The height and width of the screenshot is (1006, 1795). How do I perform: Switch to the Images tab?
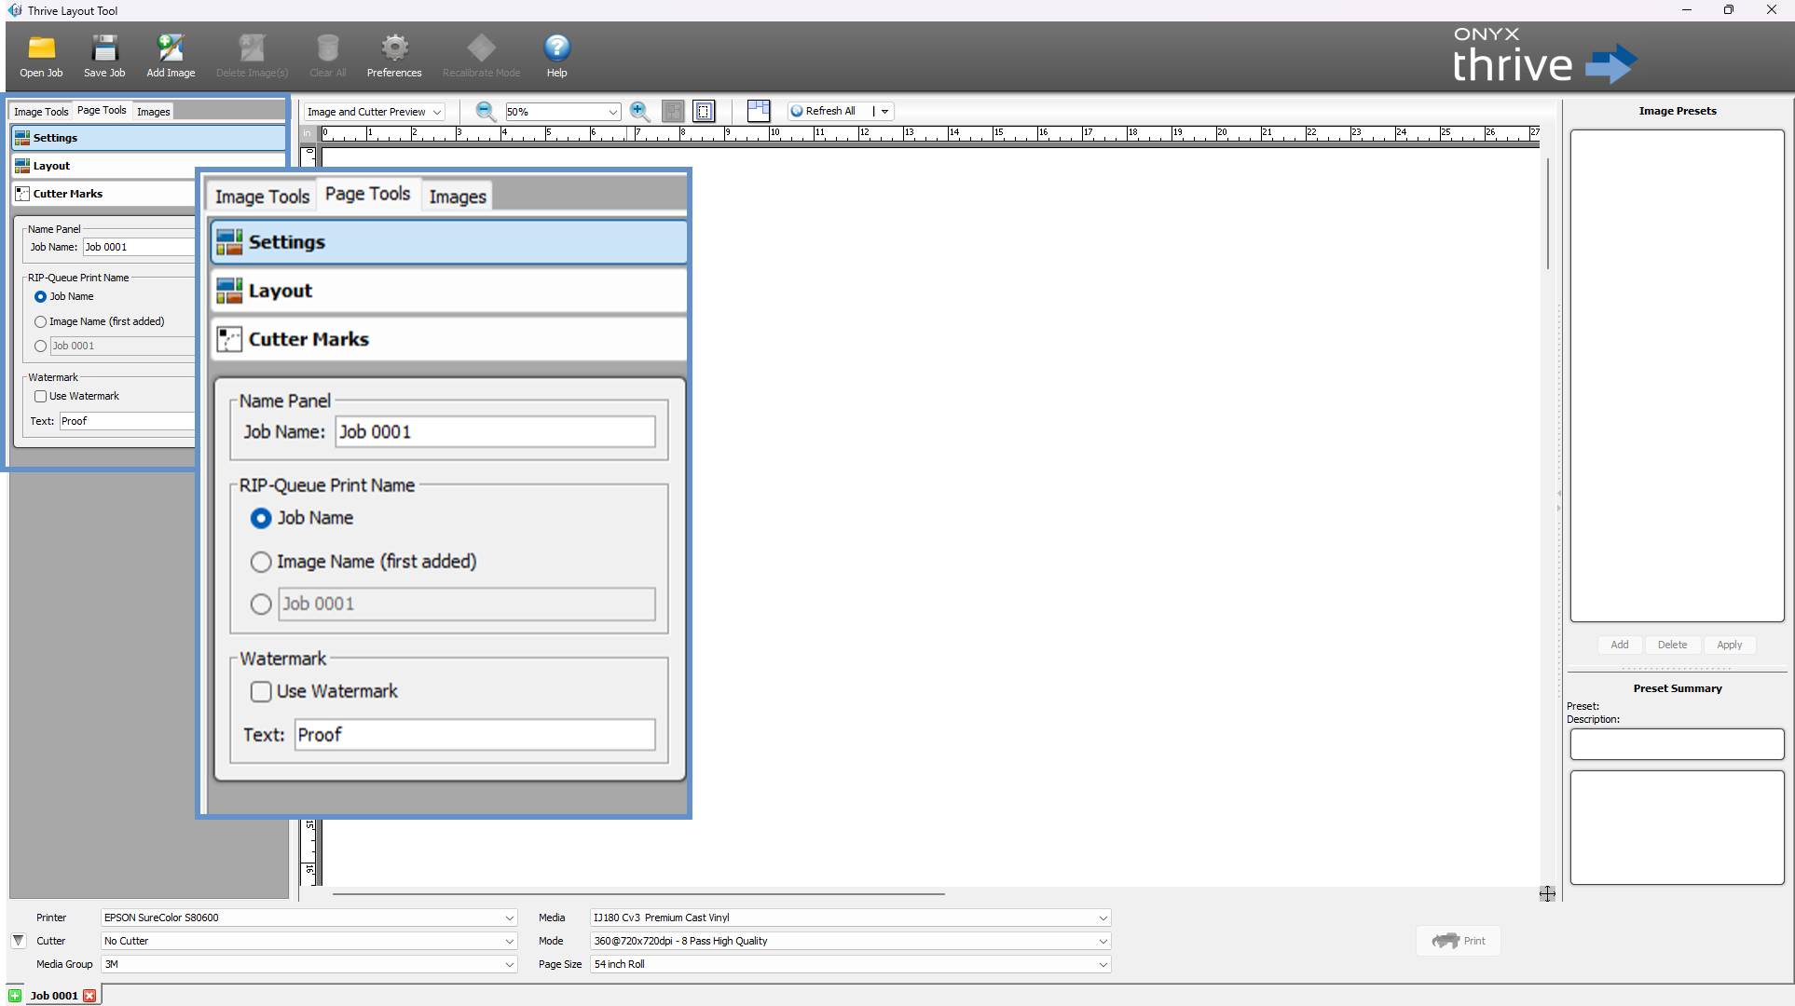(458, 197)
